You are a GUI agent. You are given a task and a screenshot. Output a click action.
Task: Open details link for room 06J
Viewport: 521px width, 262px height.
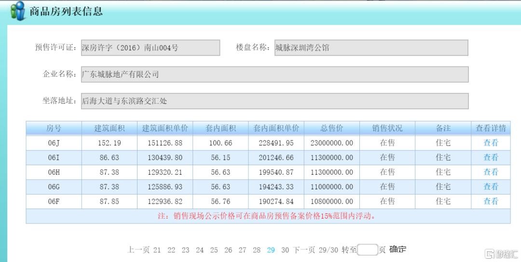pyautogui.click(x=491, y=143)
